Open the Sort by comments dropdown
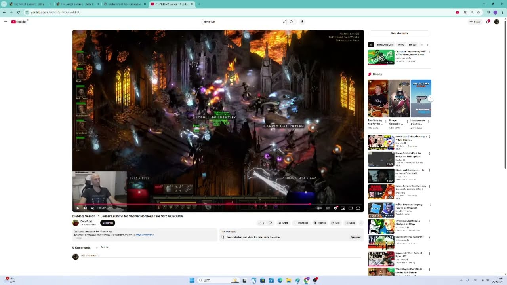 point(102,247)
